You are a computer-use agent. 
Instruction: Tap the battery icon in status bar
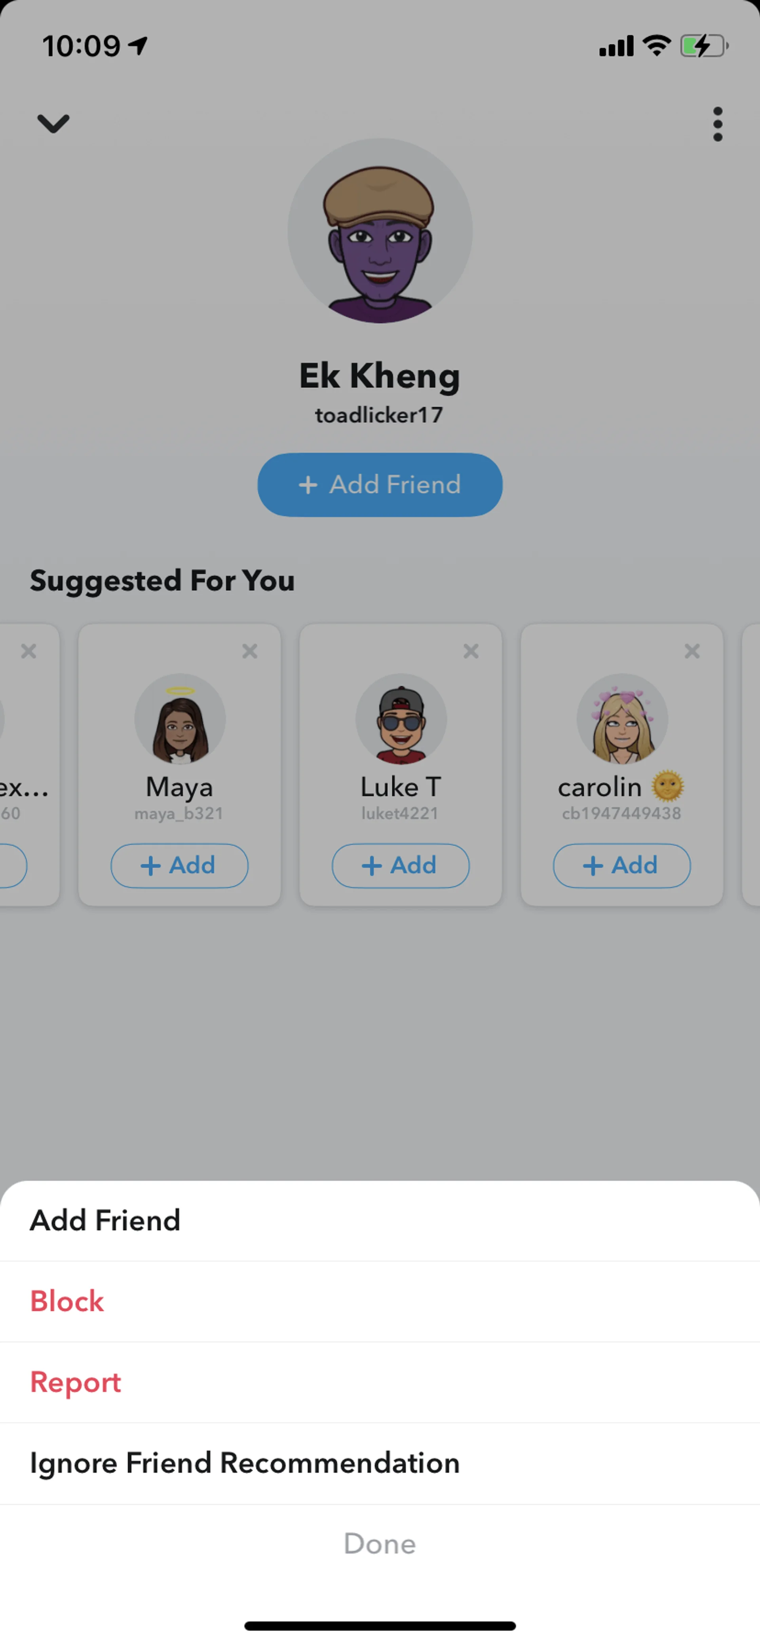coord(705,46)
